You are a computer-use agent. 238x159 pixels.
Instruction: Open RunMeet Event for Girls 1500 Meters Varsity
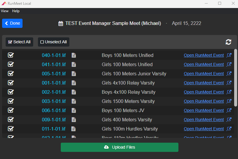click(204, 101)
